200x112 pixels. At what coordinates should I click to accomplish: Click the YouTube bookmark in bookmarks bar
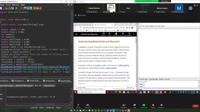(x=89, y=30)
